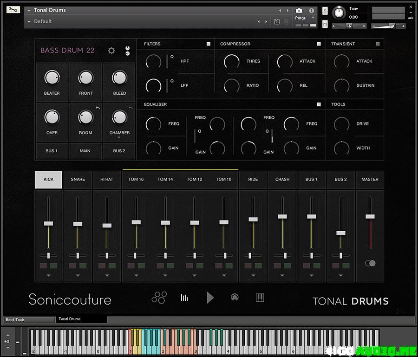Open the Bass Drum 22 gear settings

(x=111, y=51)
